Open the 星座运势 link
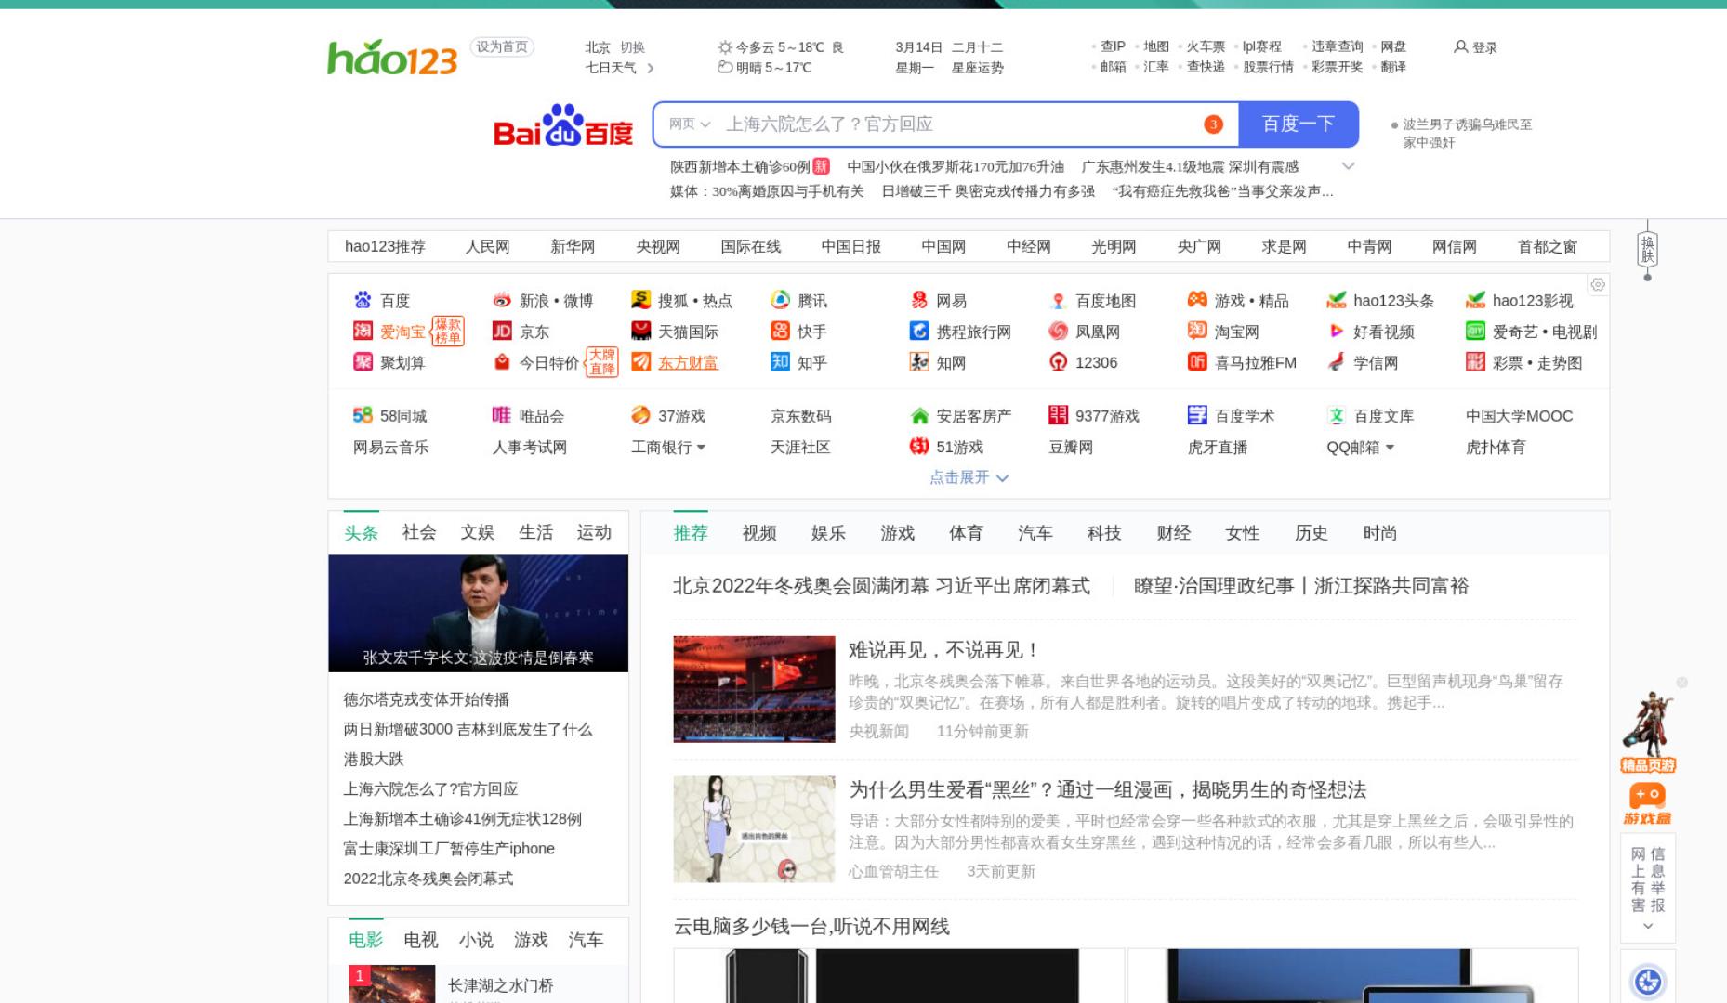This screenshot has width=1727, height=1003. [x=978, y=68]
